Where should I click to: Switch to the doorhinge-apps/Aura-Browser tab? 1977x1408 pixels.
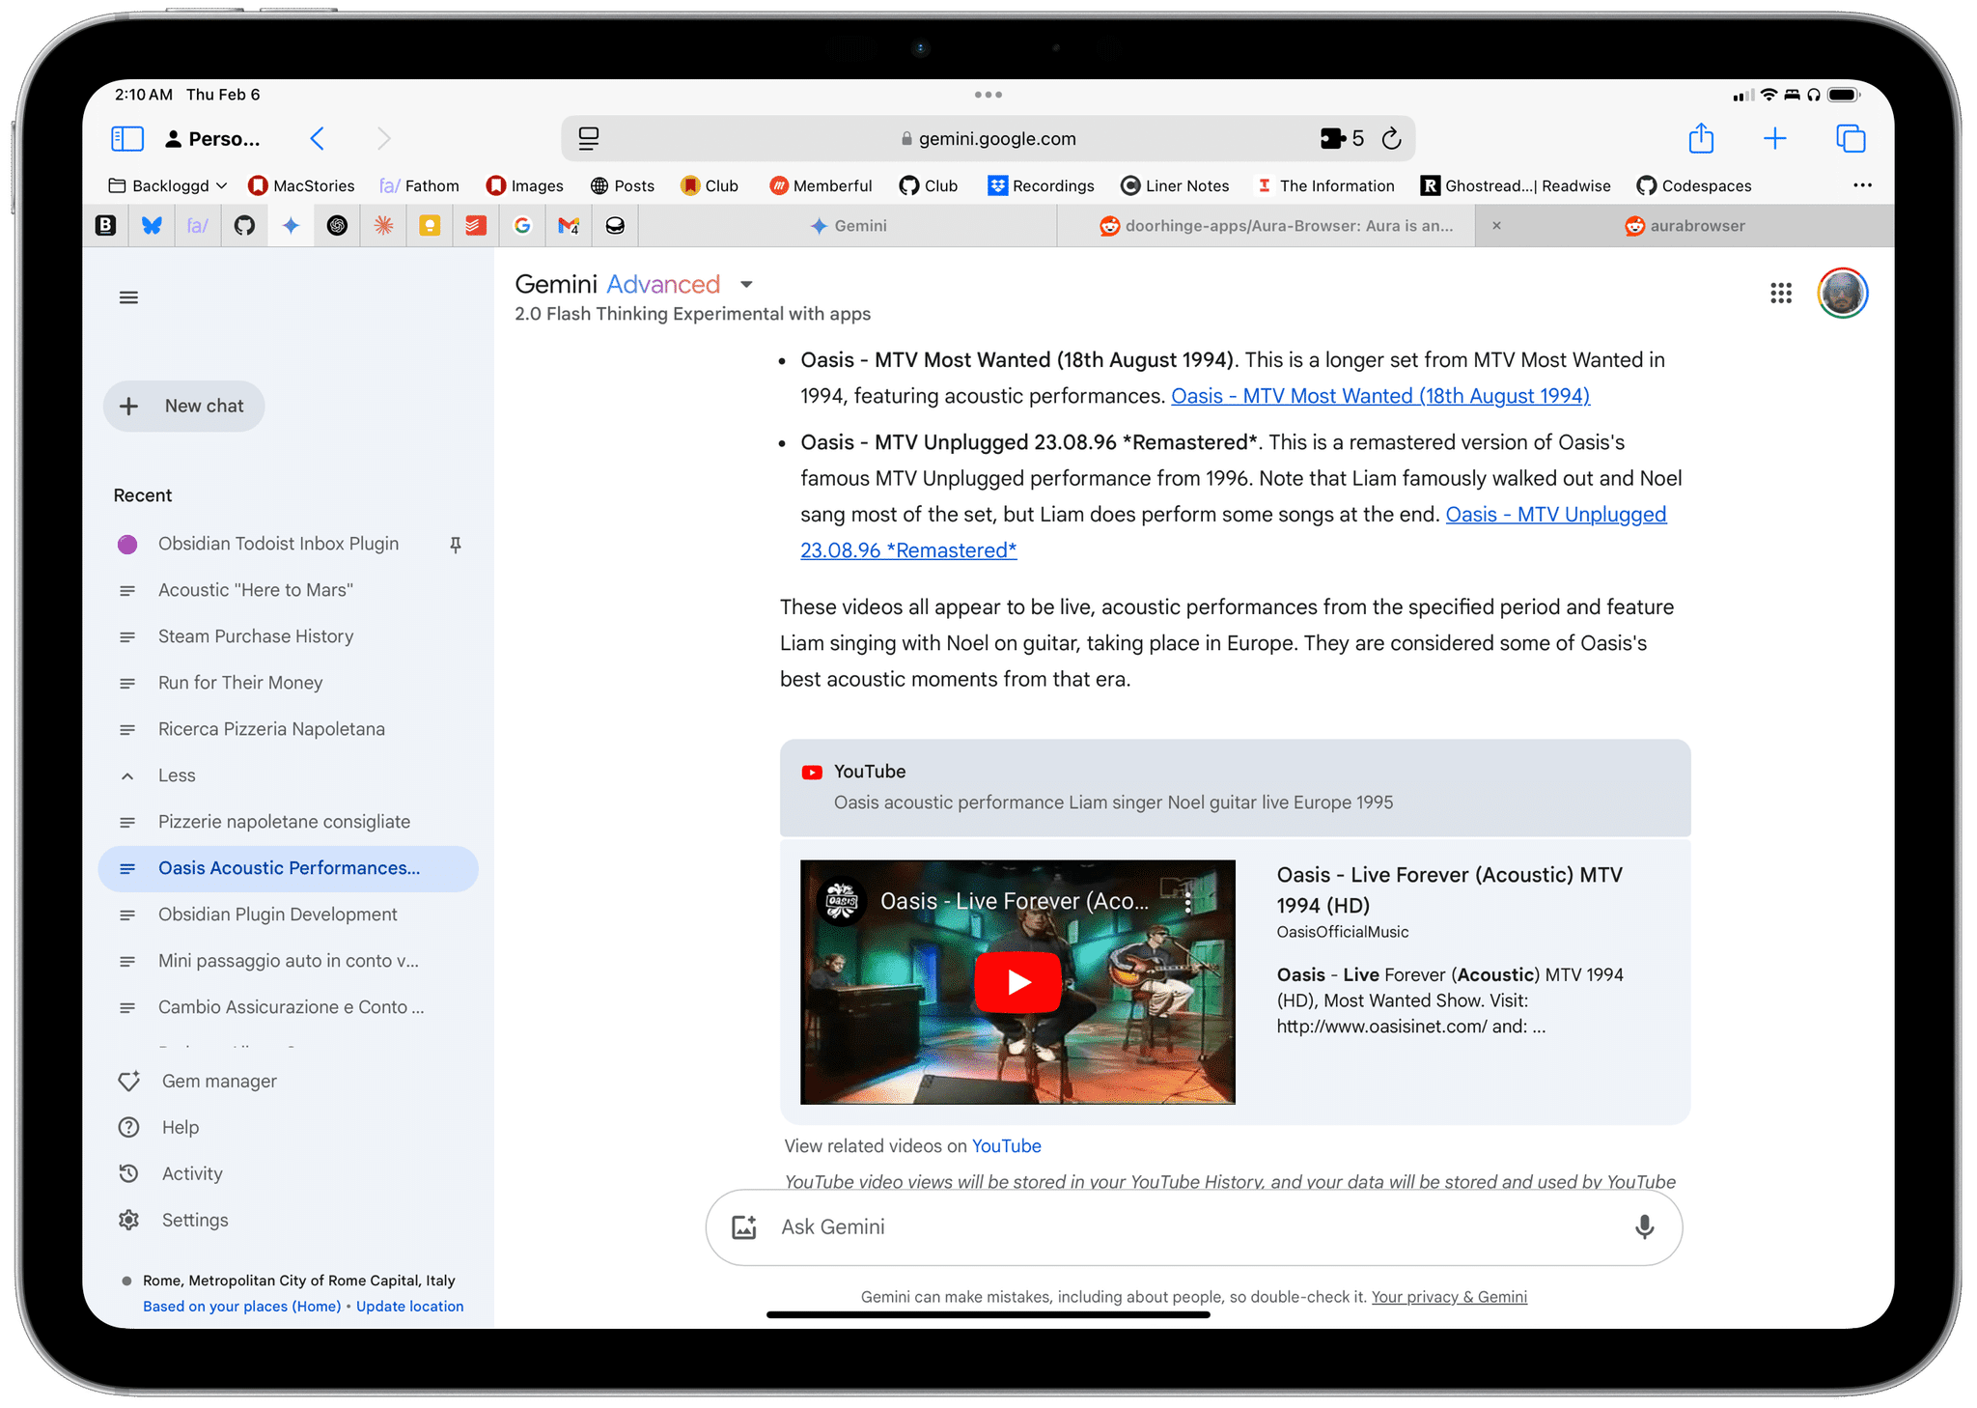point(1266,226)
